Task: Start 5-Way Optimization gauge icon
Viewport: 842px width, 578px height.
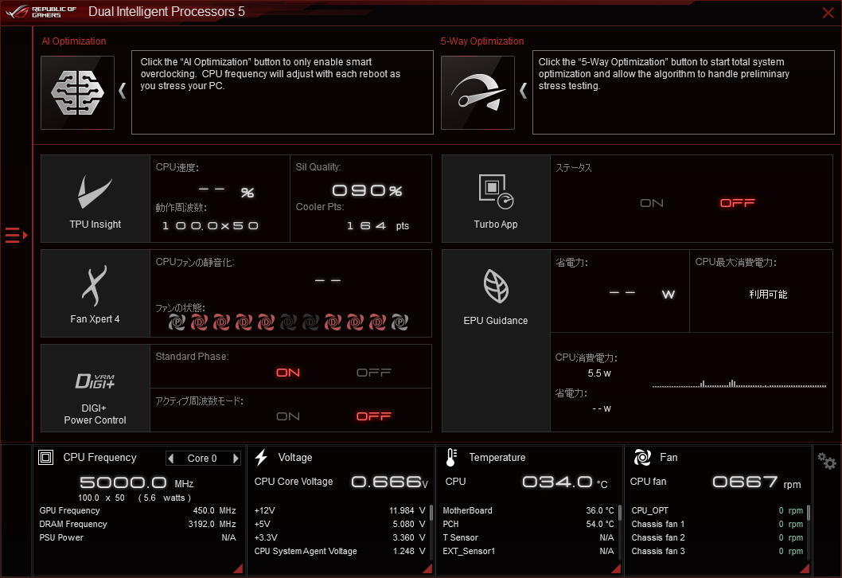Action: point(478,92)
